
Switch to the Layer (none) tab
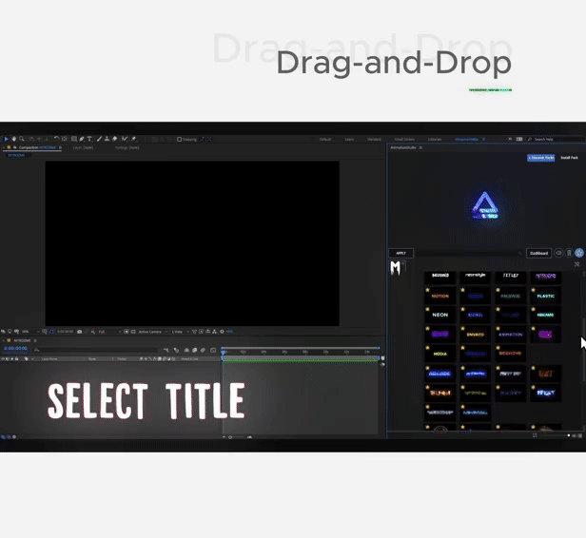83,147
